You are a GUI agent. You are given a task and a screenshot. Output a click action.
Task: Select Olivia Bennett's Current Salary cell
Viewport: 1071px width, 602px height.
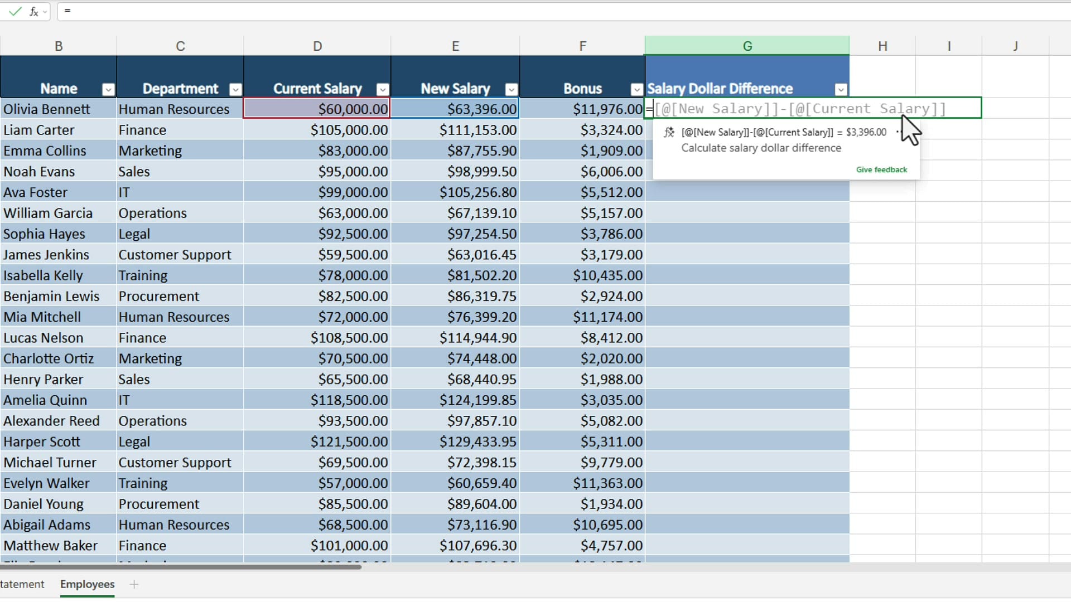click(316, 109)
